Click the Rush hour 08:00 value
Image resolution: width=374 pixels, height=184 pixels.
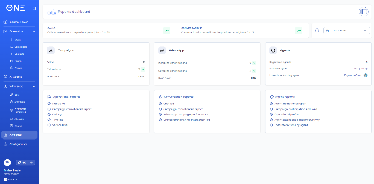click(x=142, y=77)
